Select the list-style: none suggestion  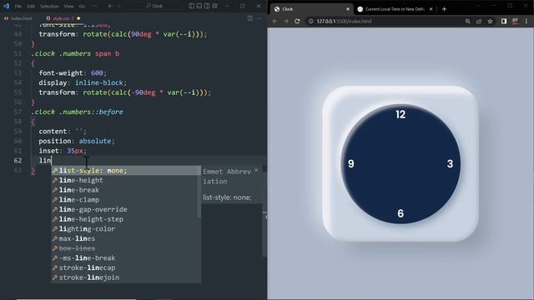(x=126, y=170)
